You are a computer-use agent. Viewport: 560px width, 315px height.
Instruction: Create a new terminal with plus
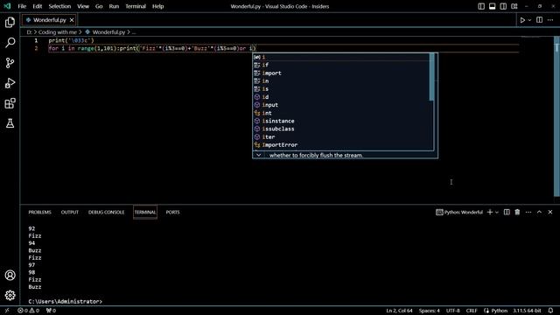point(490,212)
